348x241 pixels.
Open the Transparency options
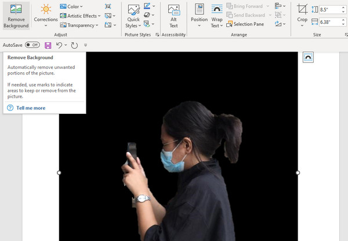click(81, 25)
